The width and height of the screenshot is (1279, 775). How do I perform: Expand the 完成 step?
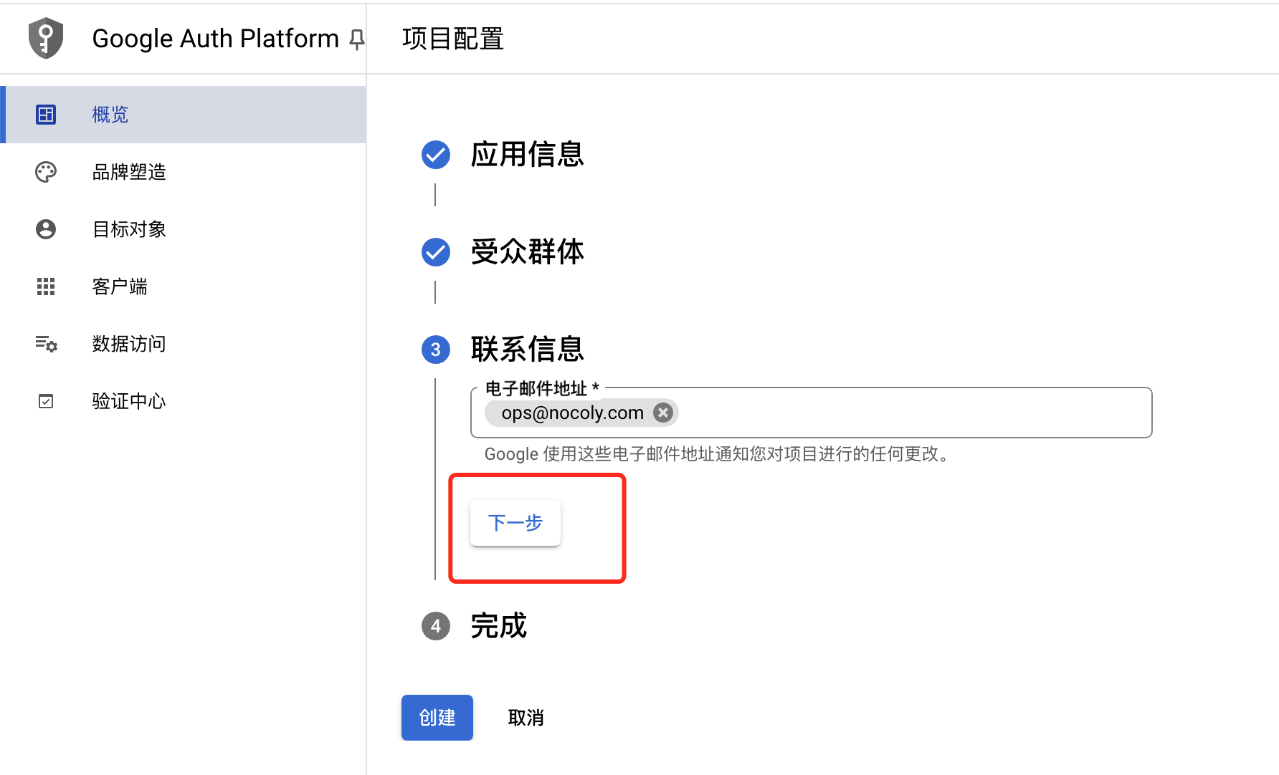(499, 626)
